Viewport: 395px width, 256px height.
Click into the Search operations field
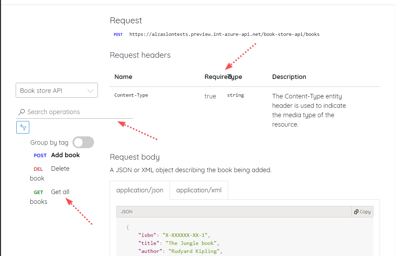point(74,112)
